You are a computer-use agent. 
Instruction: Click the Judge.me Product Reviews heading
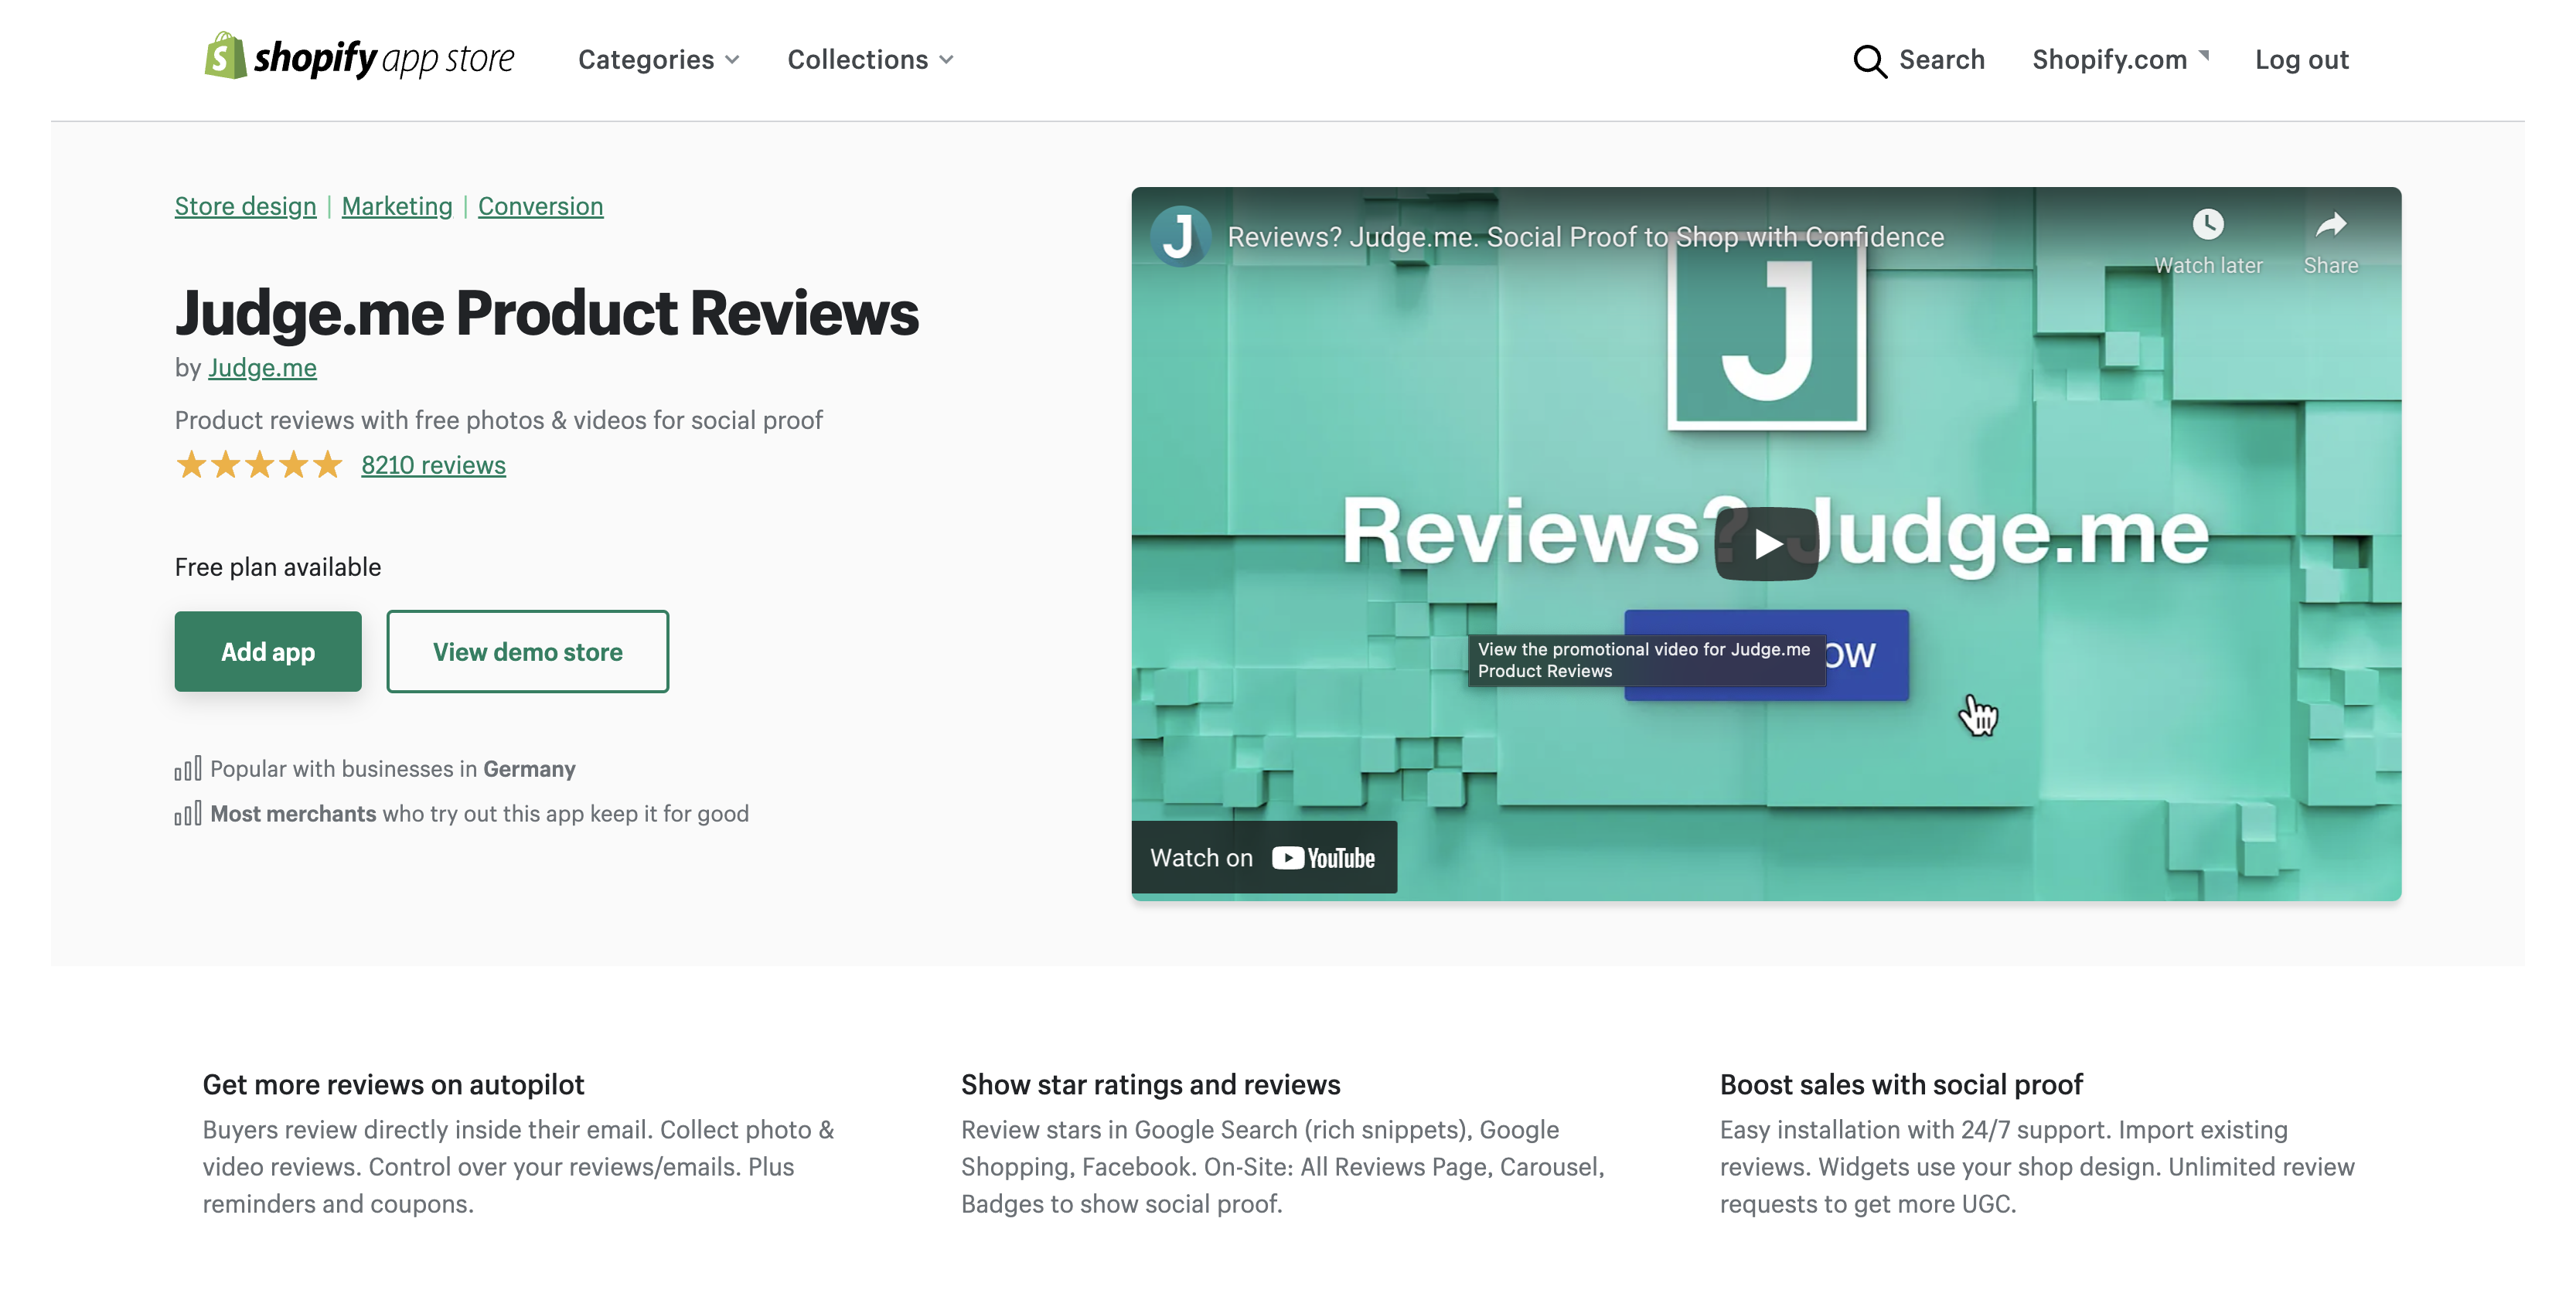(x=547, y=313)
